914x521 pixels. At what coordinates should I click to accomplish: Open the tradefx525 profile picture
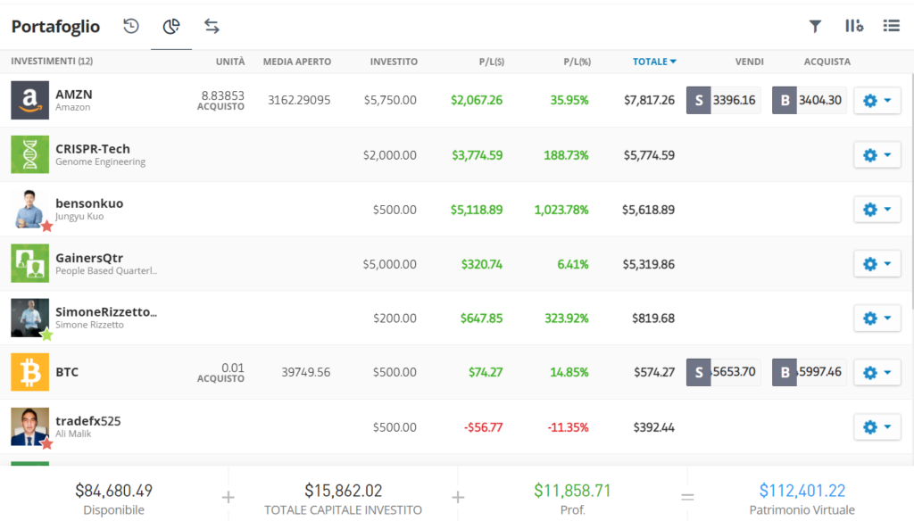coord(29,426)
